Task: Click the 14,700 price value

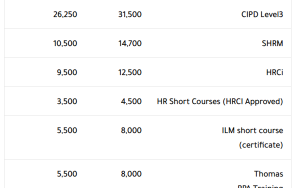Action: tap(130, 43)
